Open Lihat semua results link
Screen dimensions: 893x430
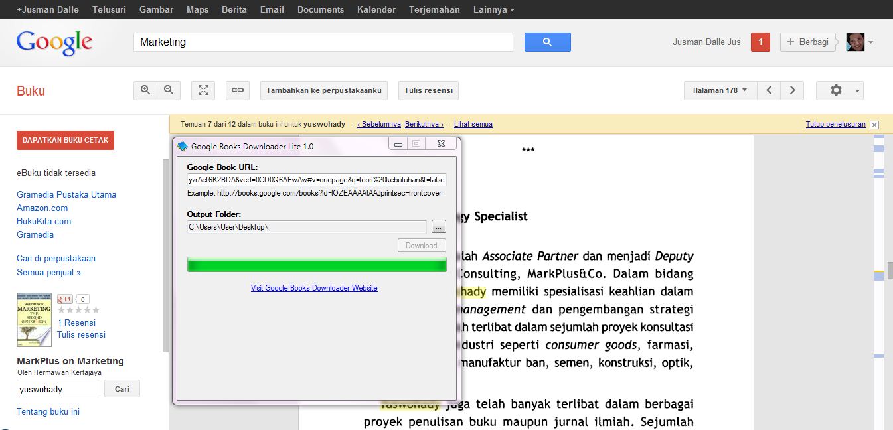[473, 124]
